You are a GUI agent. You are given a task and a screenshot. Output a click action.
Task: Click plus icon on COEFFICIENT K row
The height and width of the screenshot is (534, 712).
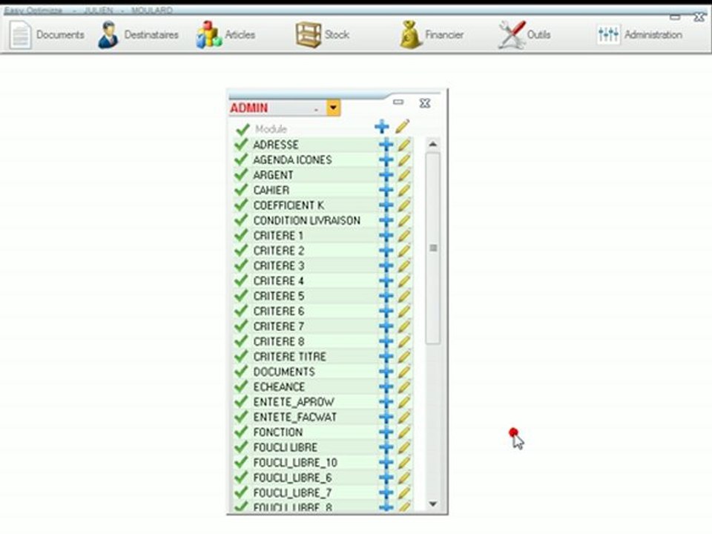point(386,205)
